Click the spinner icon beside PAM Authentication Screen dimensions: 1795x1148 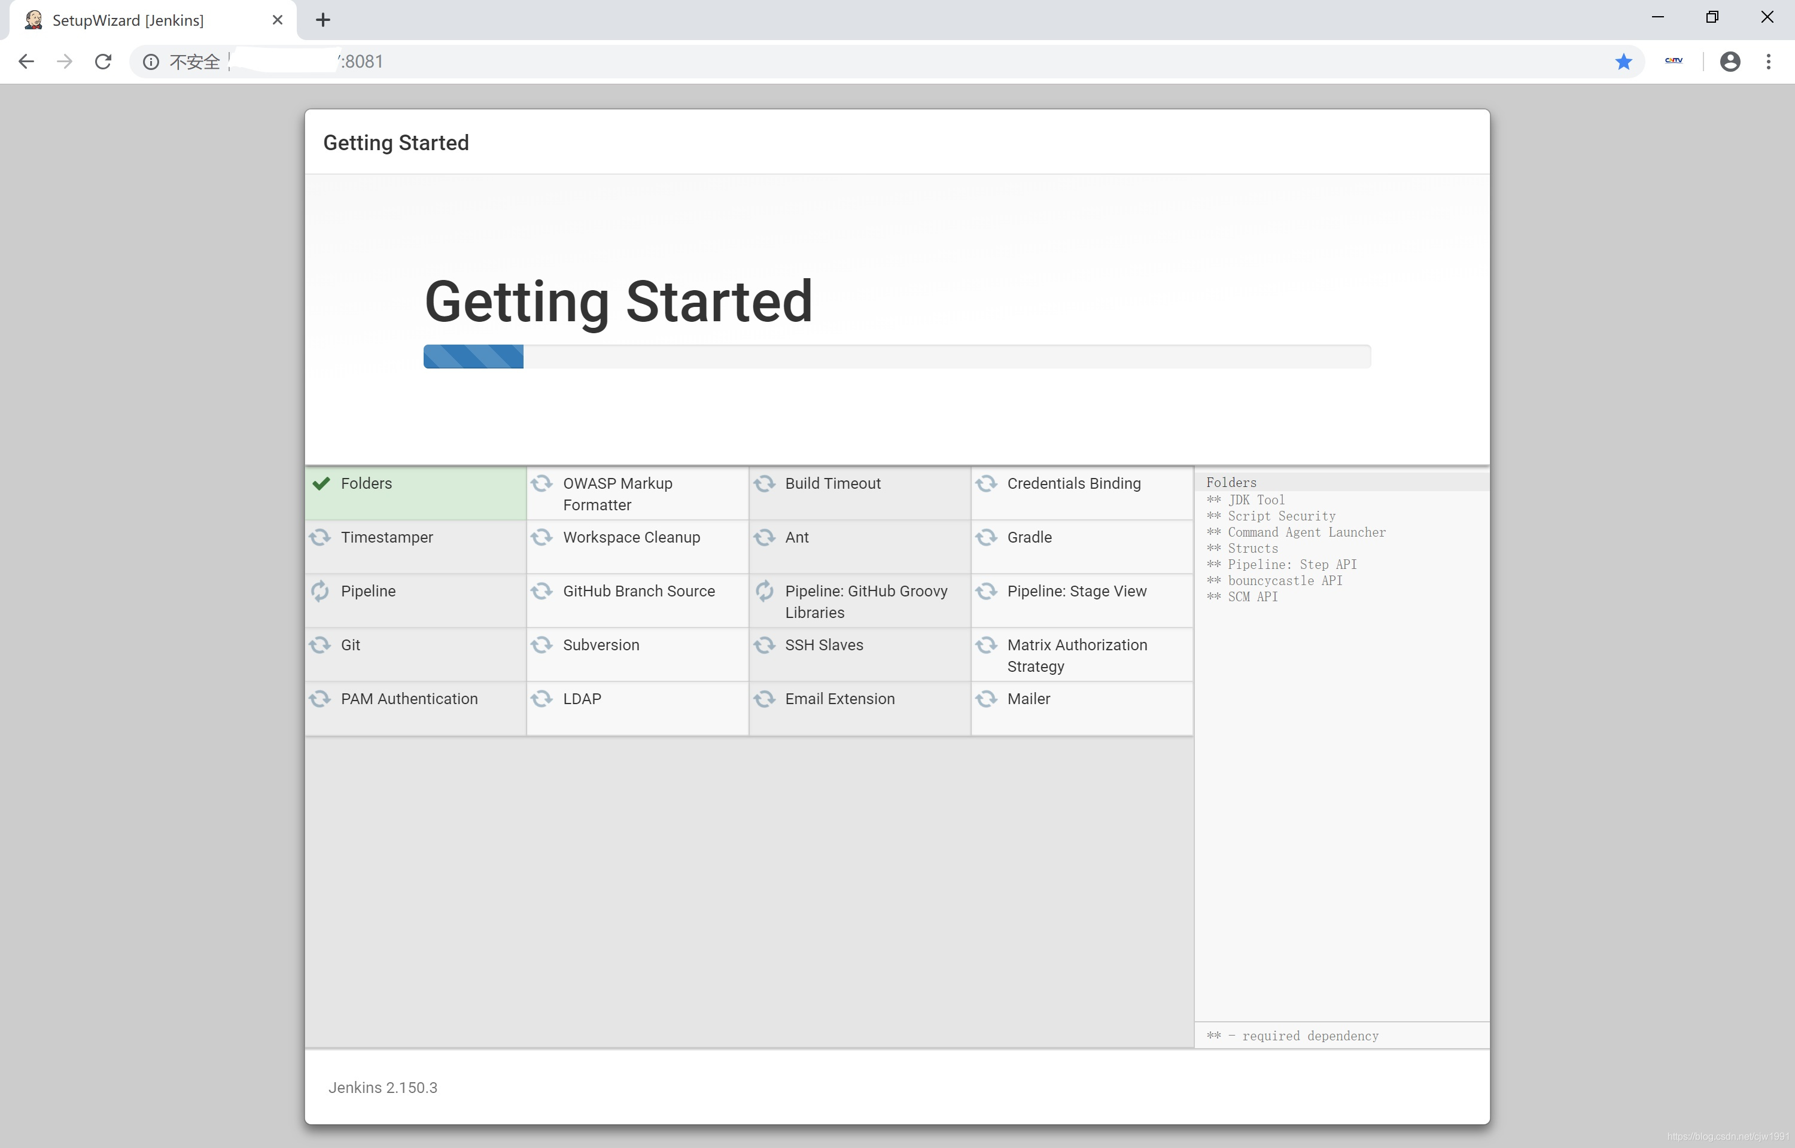point(320,699)
